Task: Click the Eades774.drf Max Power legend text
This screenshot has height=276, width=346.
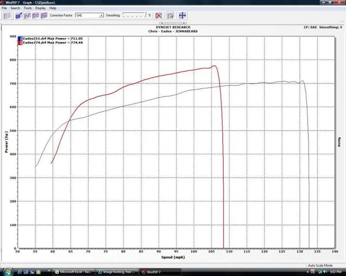Action: click(53, 43)
